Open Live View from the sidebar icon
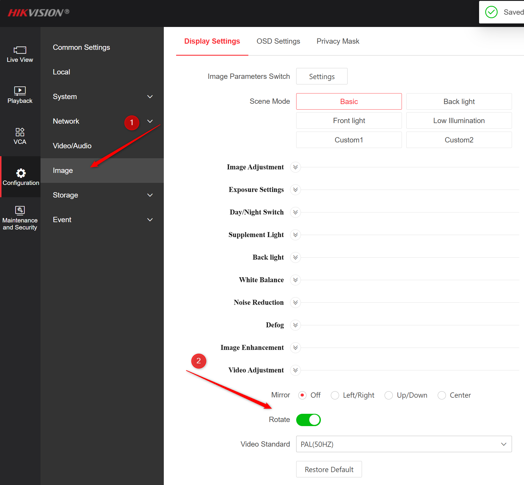The height and width of the screenshot is (485, 524). [x=20, y=50]
